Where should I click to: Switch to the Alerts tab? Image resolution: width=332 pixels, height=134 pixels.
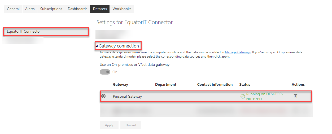tap(30, 9)
